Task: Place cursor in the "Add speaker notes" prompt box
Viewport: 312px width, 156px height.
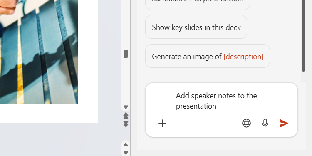Action: 221,101
